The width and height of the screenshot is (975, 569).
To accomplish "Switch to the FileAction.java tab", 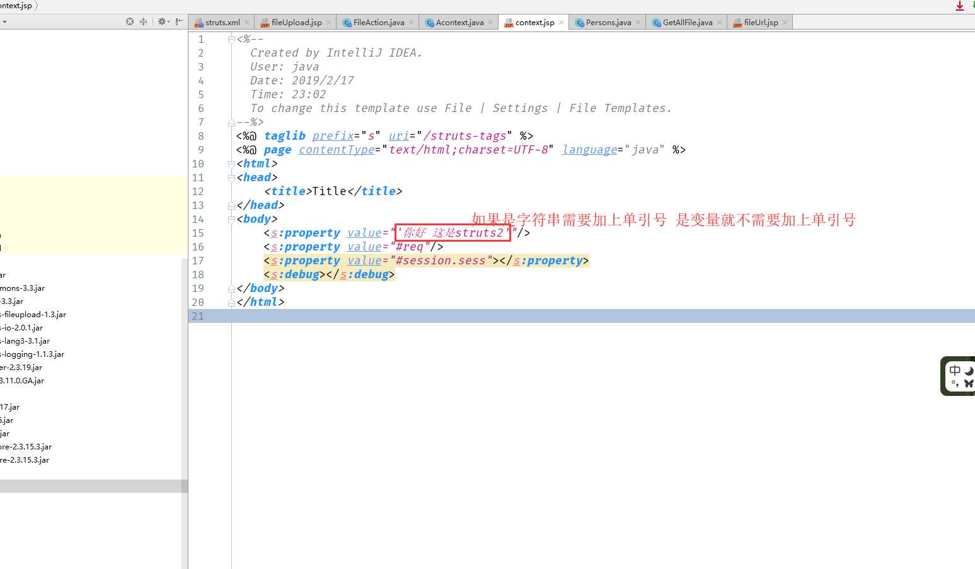I will pyautogui.click(x=379, y=22).
